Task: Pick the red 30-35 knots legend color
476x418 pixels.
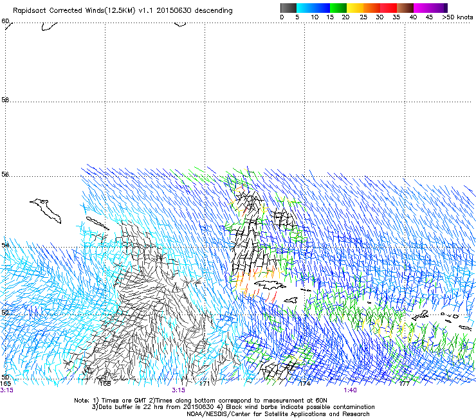Action: point(389,8)
